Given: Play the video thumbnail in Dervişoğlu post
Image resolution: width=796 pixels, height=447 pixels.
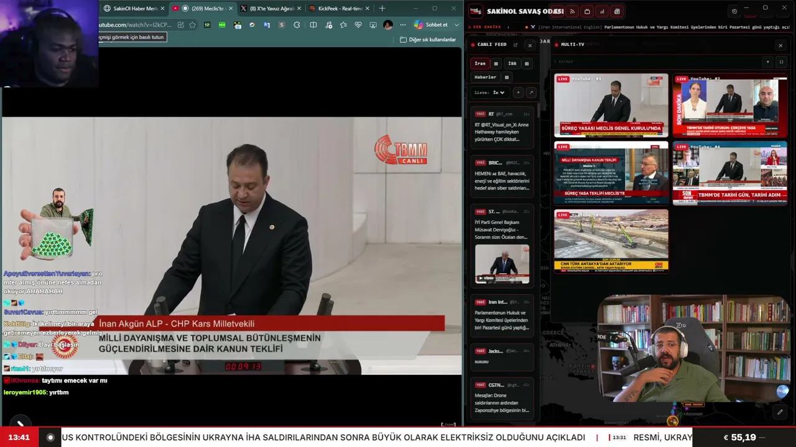Looking at the screenshot, I should [x=502, y=263].
